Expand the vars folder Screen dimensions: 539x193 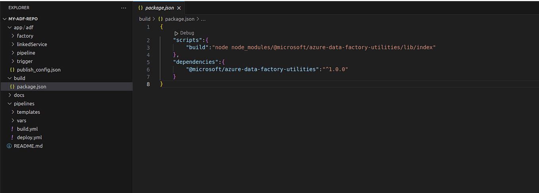coord(13,120)
